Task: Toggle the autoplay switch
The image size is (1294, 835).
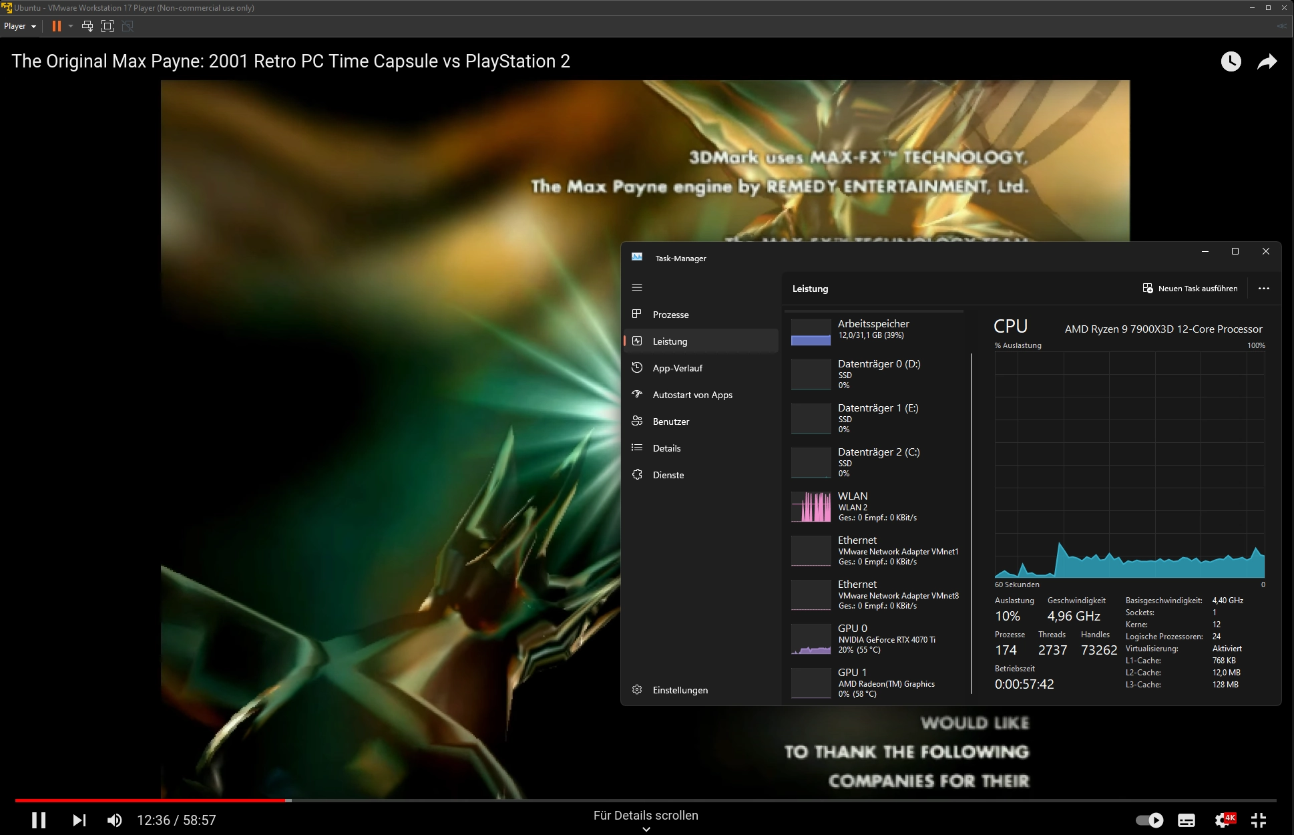Action: pos(1149,820)
